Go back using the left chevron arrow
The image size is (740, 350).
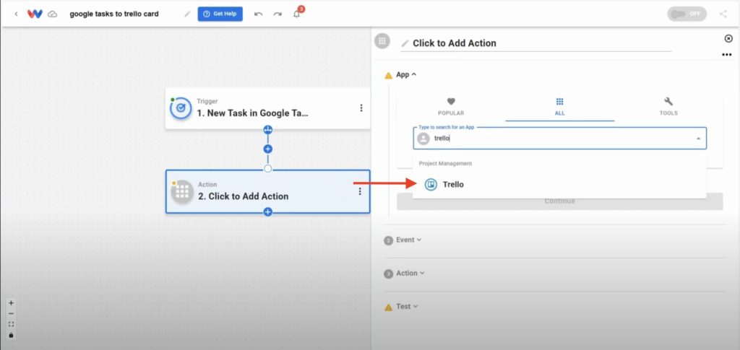16,14
